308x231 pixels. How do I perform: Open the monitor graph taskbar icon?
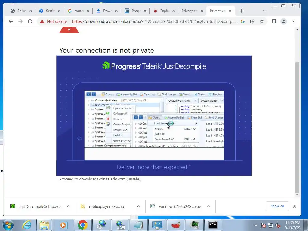[195, 225]
